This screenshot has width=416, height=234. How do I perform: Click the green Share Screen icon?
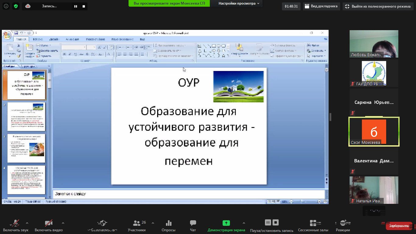(x=226, y=223)
